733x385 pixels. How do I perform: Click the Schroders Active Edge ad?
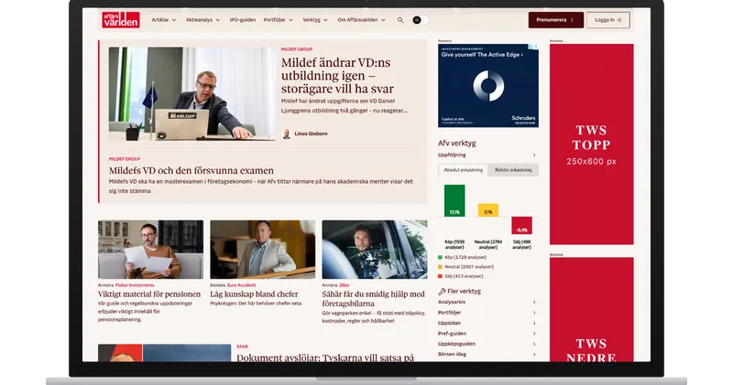pyautogui.click(x=488, y=85)
